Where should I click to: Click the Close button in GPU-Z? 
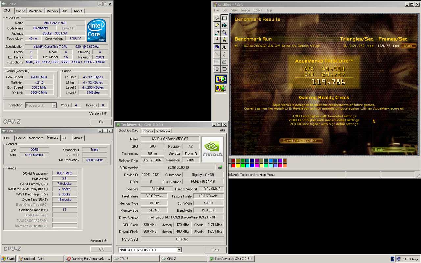[x=215, y=250]
